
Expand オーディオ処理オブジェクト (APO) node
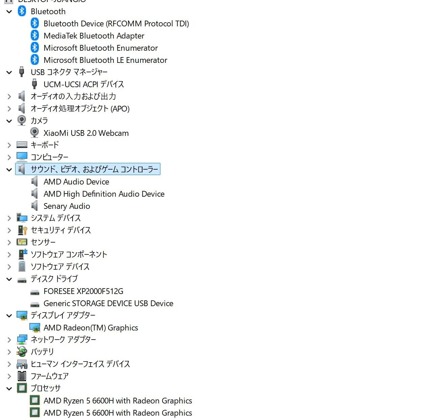(x=9, y=109)
